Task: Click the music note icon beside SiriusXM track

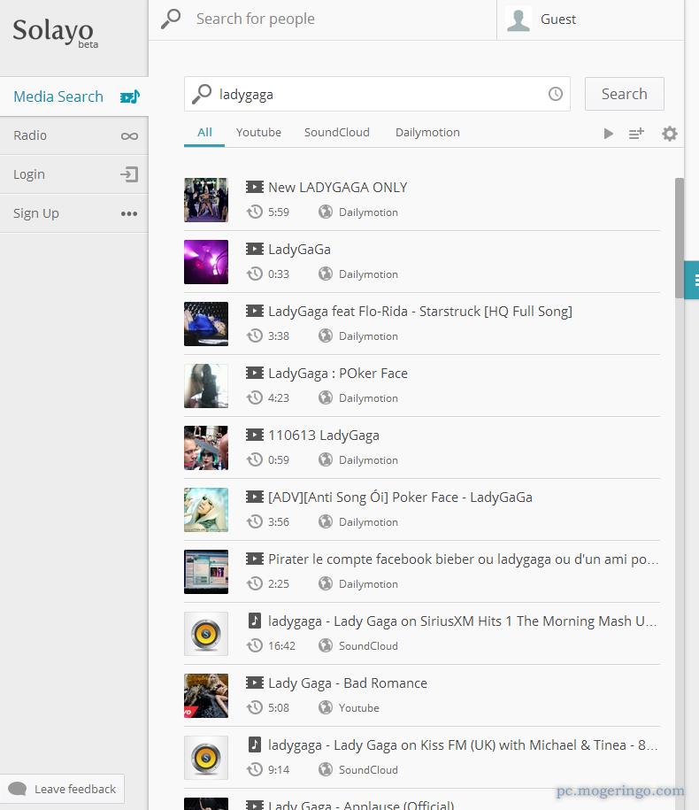Action: pos(255,621)
